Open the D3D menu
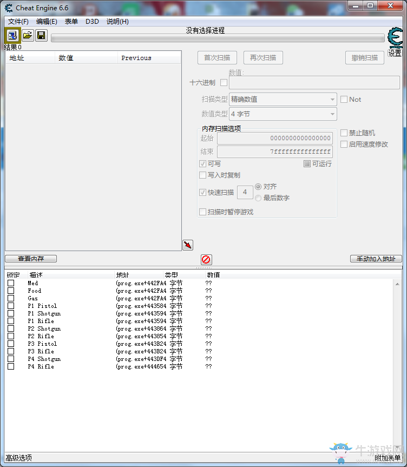Viewport: 407px width, 467px height. pyautogui.click(x=92, y=22)
